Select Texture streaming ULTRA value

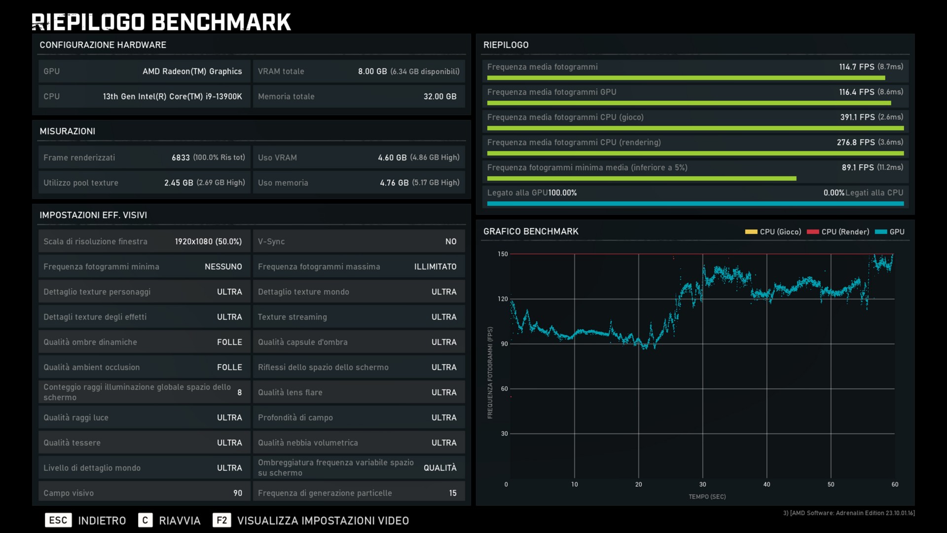[444, 317]
